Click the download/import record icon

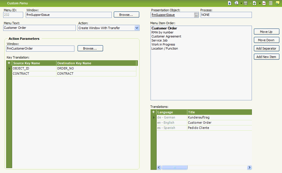230,3
